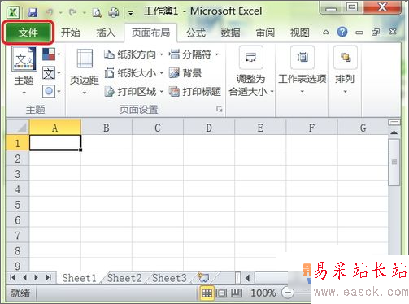Open the Customize Quick Access Toolbar arrow
Image resolution: width=409 pixels, height=304 pixels.
(131, 13)
